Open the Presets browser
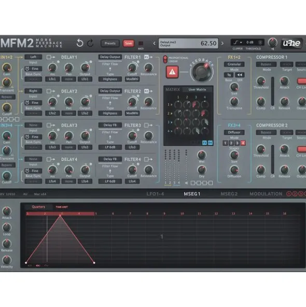 110,43
